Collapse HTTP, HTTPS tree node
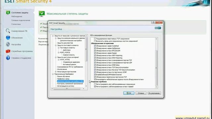 click(59, 59)
